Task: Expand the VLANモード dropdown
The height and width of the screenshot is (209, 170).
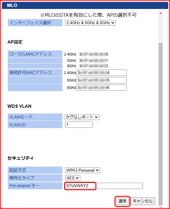Action: pos(82,117)
